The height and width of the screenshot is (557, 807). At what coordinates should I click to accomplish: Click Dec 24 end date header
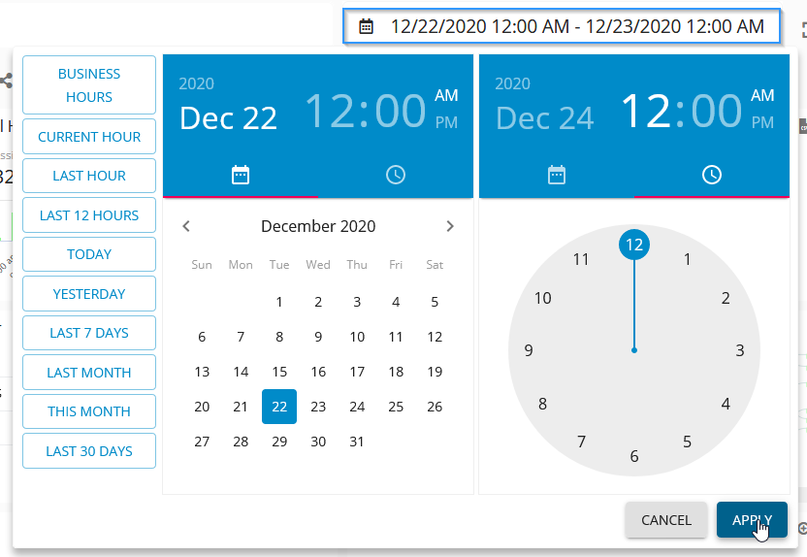[x=544, y=117]
